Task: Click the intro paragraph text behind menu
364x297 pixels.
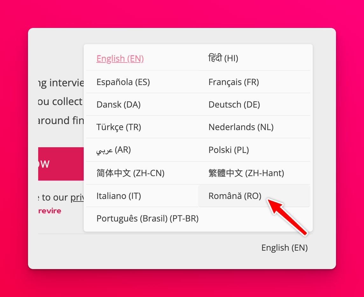Action: (60, 102)
